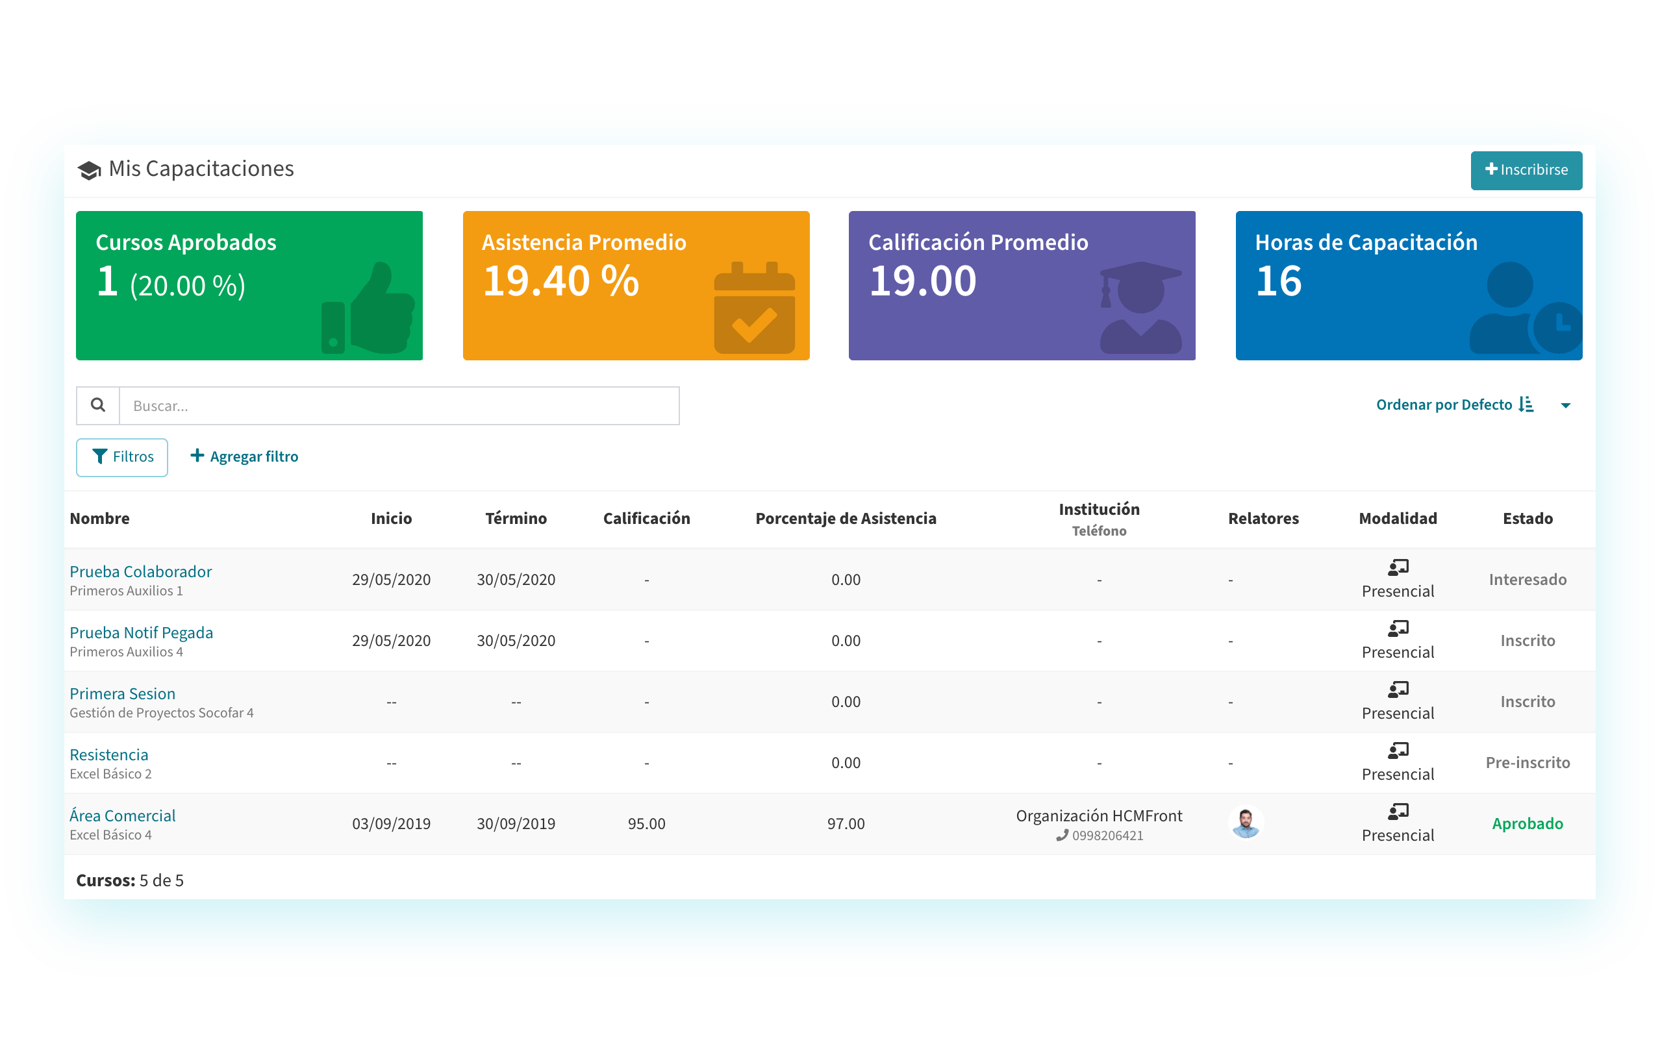
Task: Click the phone icon beside 0998206421
Action: click(x=1062, y=835)
